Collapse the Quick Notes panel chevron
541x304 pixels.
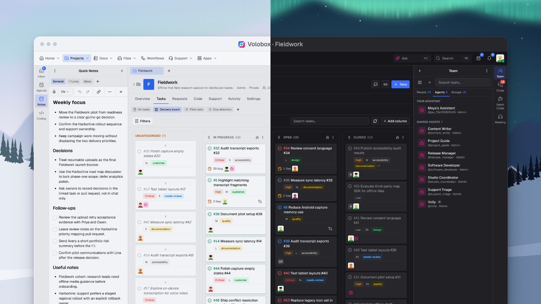[122, 71]
